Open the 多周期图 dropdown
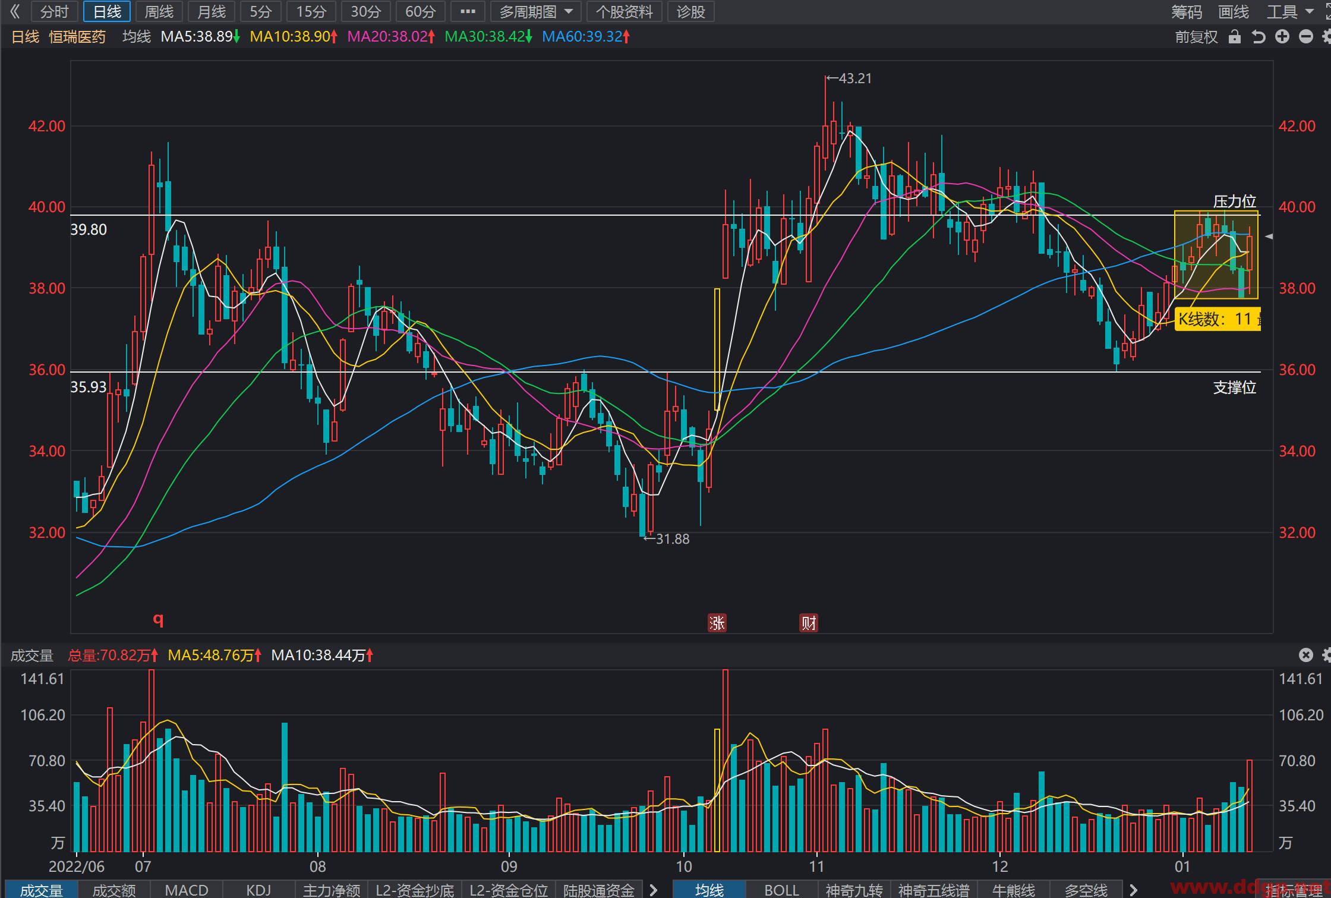The width and height of the screenshot is (1331, 898). (537, 11)
